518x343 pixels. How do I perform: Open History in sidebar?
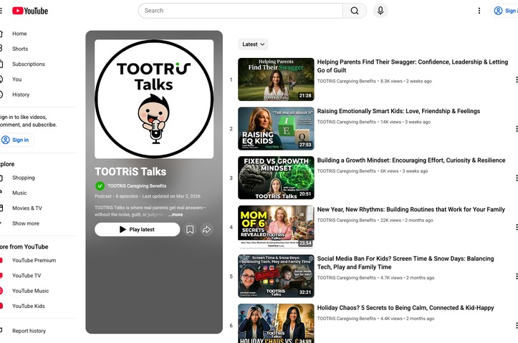(x=21, y=95)
